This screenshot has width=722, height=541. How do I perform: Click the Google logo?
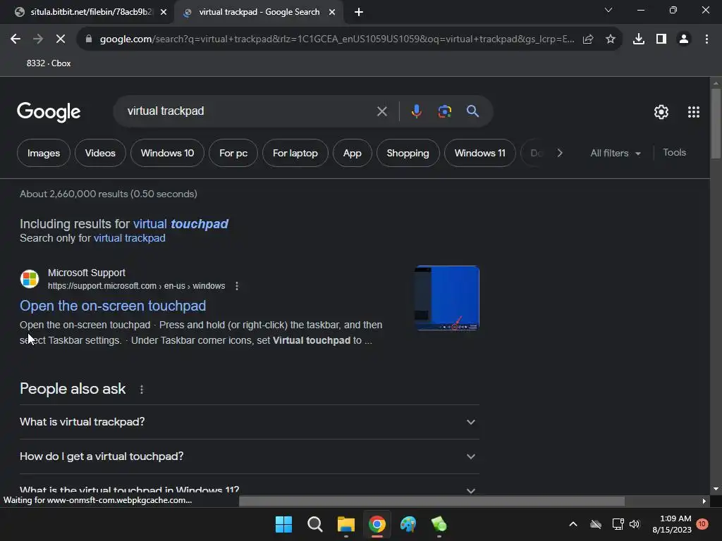pos(49,112)
